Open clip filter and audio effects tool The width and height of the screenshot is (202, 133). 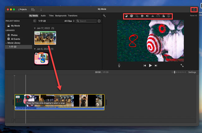tap(163, 16)
